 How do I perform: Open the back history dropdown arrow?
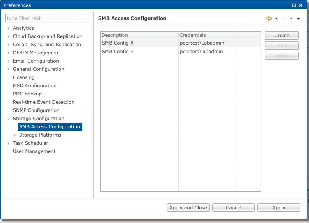pos(276,18)
